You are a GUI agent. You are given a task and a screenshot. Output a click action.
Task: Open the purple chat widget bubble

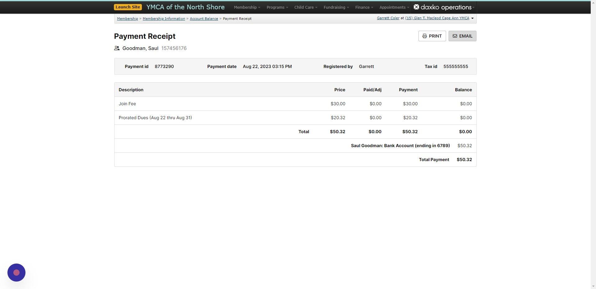click(16, 273)
